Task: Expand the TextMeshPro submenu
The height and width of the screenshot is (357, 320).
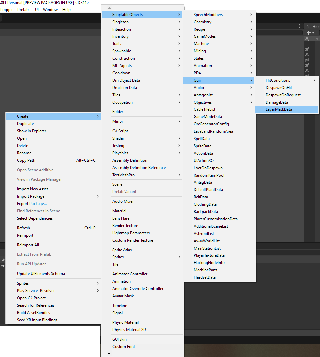Action: click(x=142, y=175)
